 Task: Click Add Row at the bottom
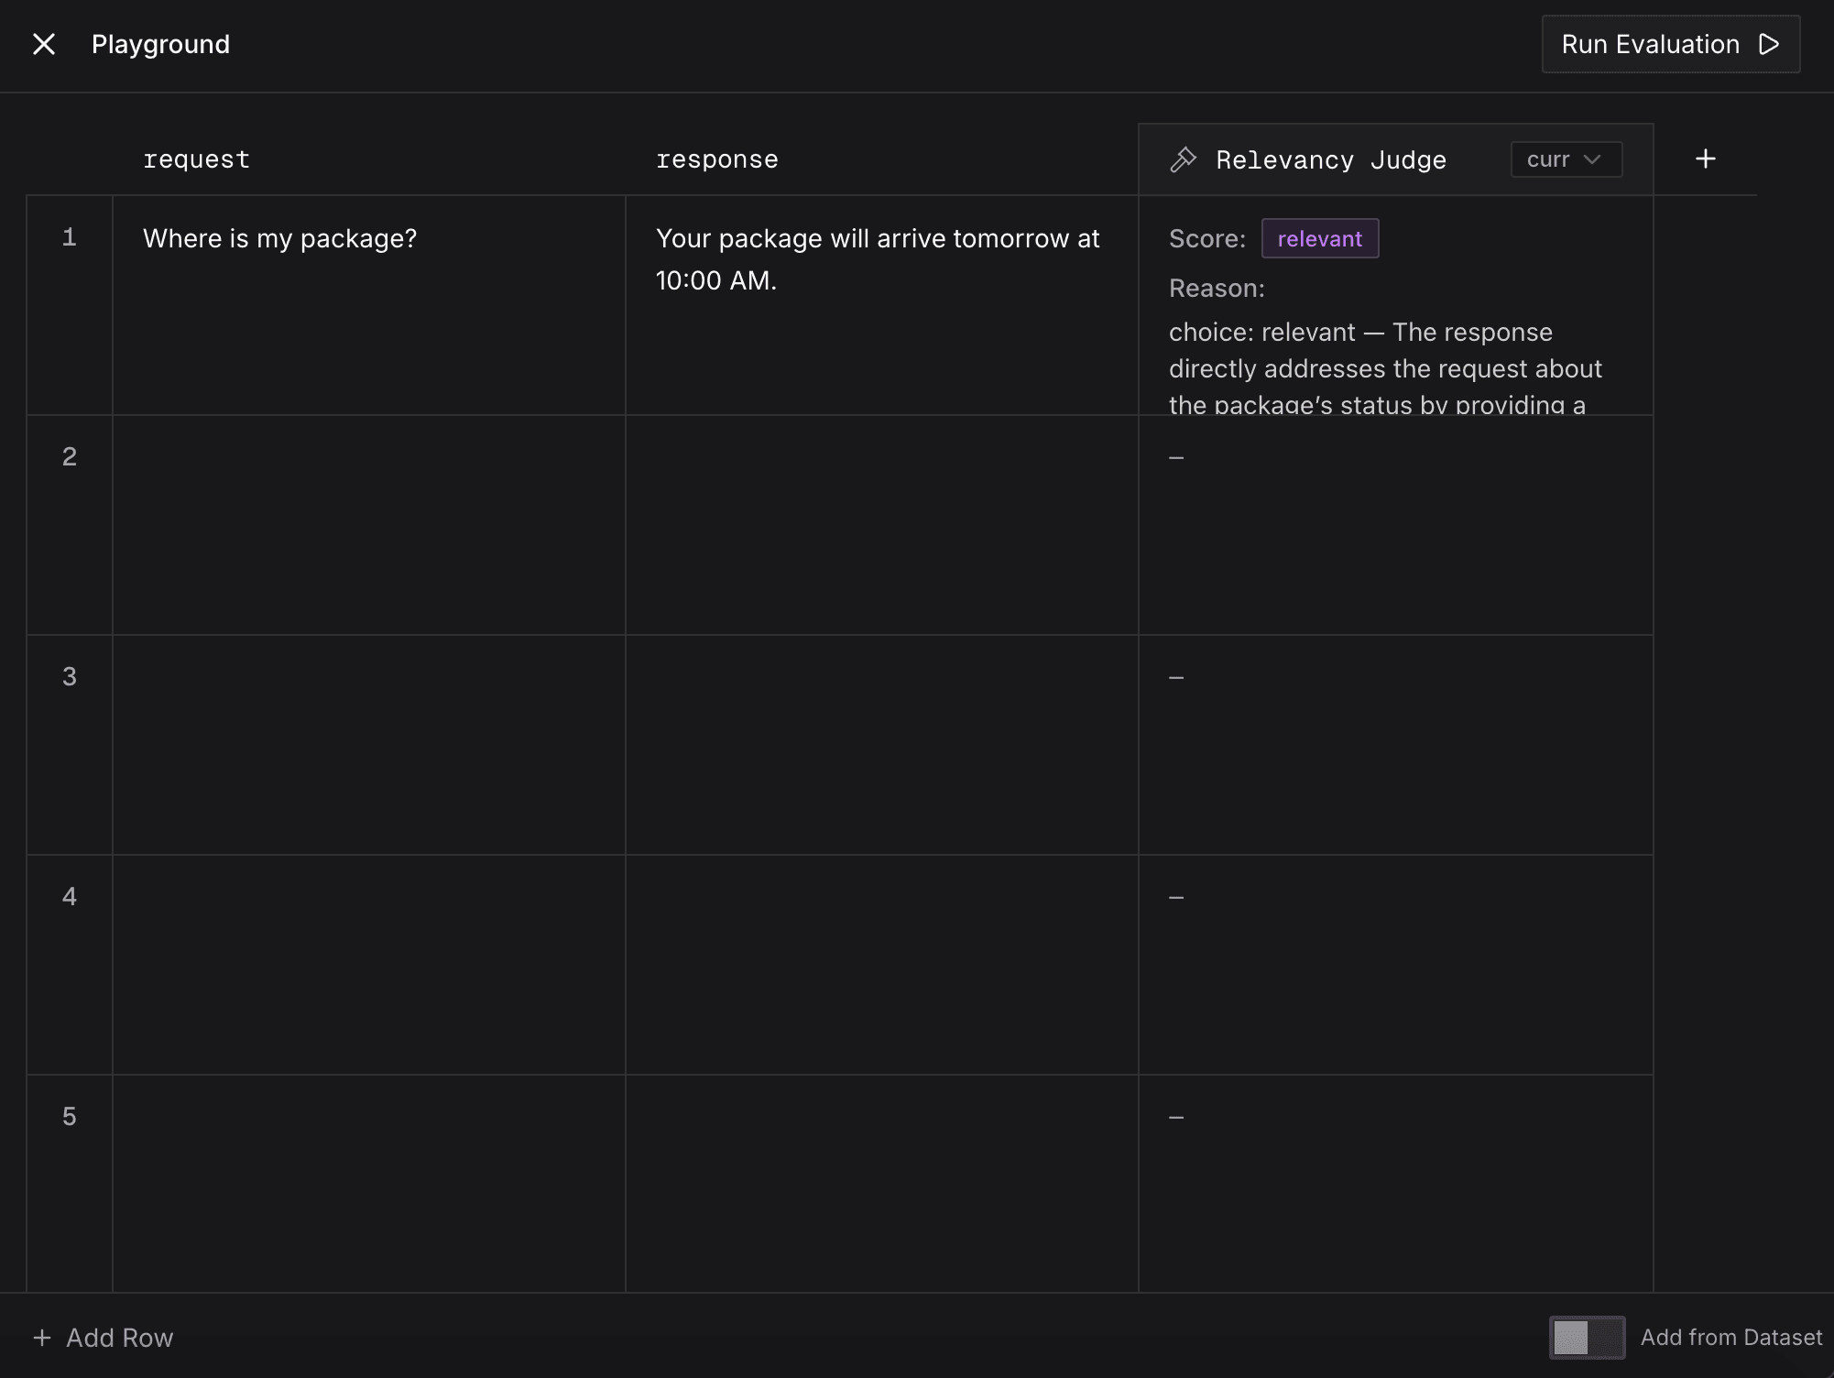104,1338
